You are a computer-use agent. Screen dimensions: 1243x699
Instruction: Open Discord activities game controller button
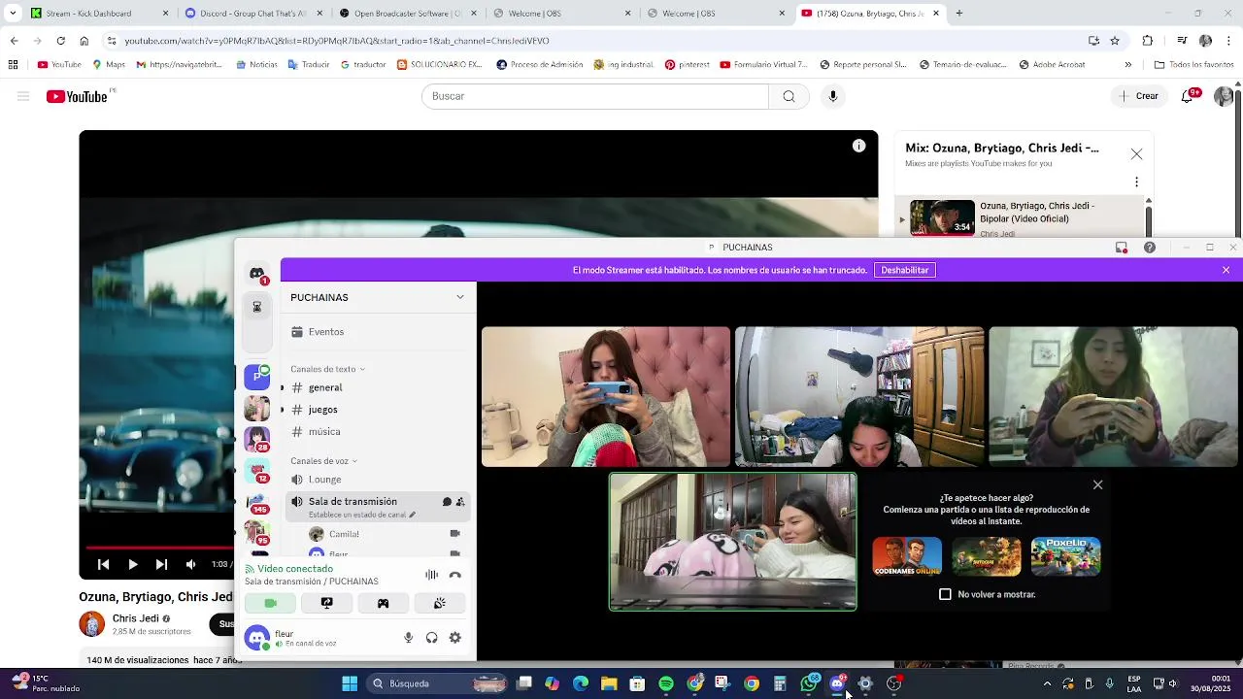[x=384, y=603]
